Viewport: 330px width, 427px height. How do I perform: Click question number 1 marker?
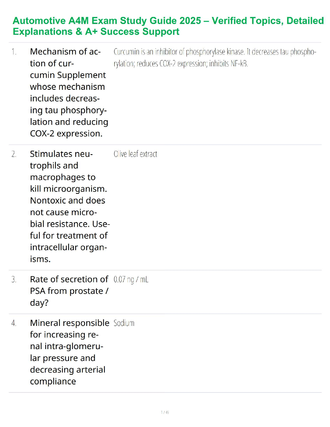(x=14, y=52)
